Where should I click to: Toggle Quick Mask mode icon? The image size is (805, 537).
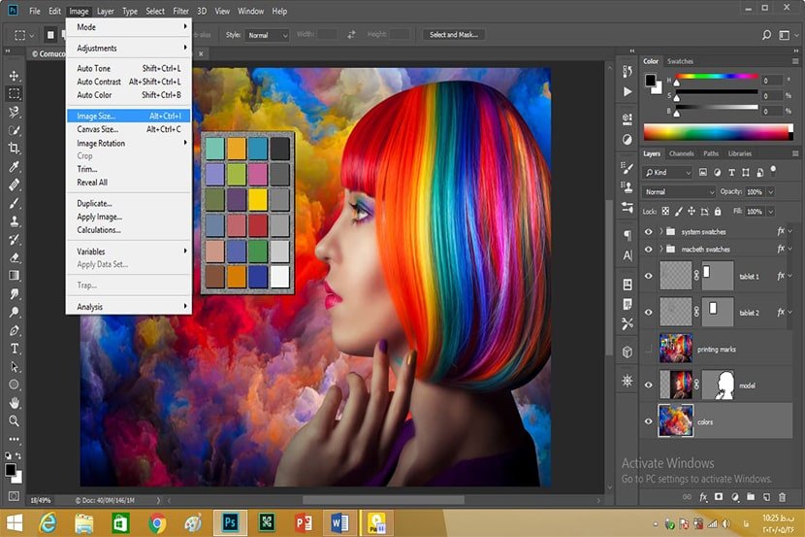14,496
